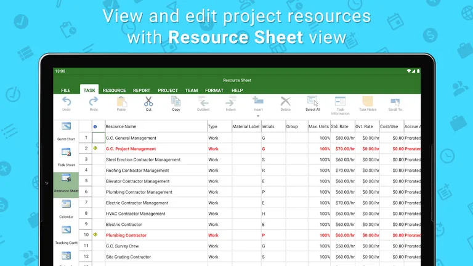Click the Outdent arrow icon
Image resolution: width=473 pixels, height=266 pixels.
(x=203, y=102)
